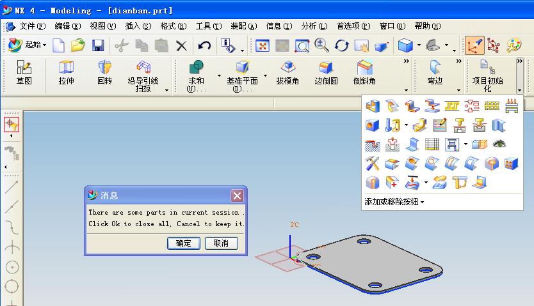Expand the overflow chevron next to 弯边
Image resolution: width=534 pixels, height=306 pixels.
[x=458, y=61]
